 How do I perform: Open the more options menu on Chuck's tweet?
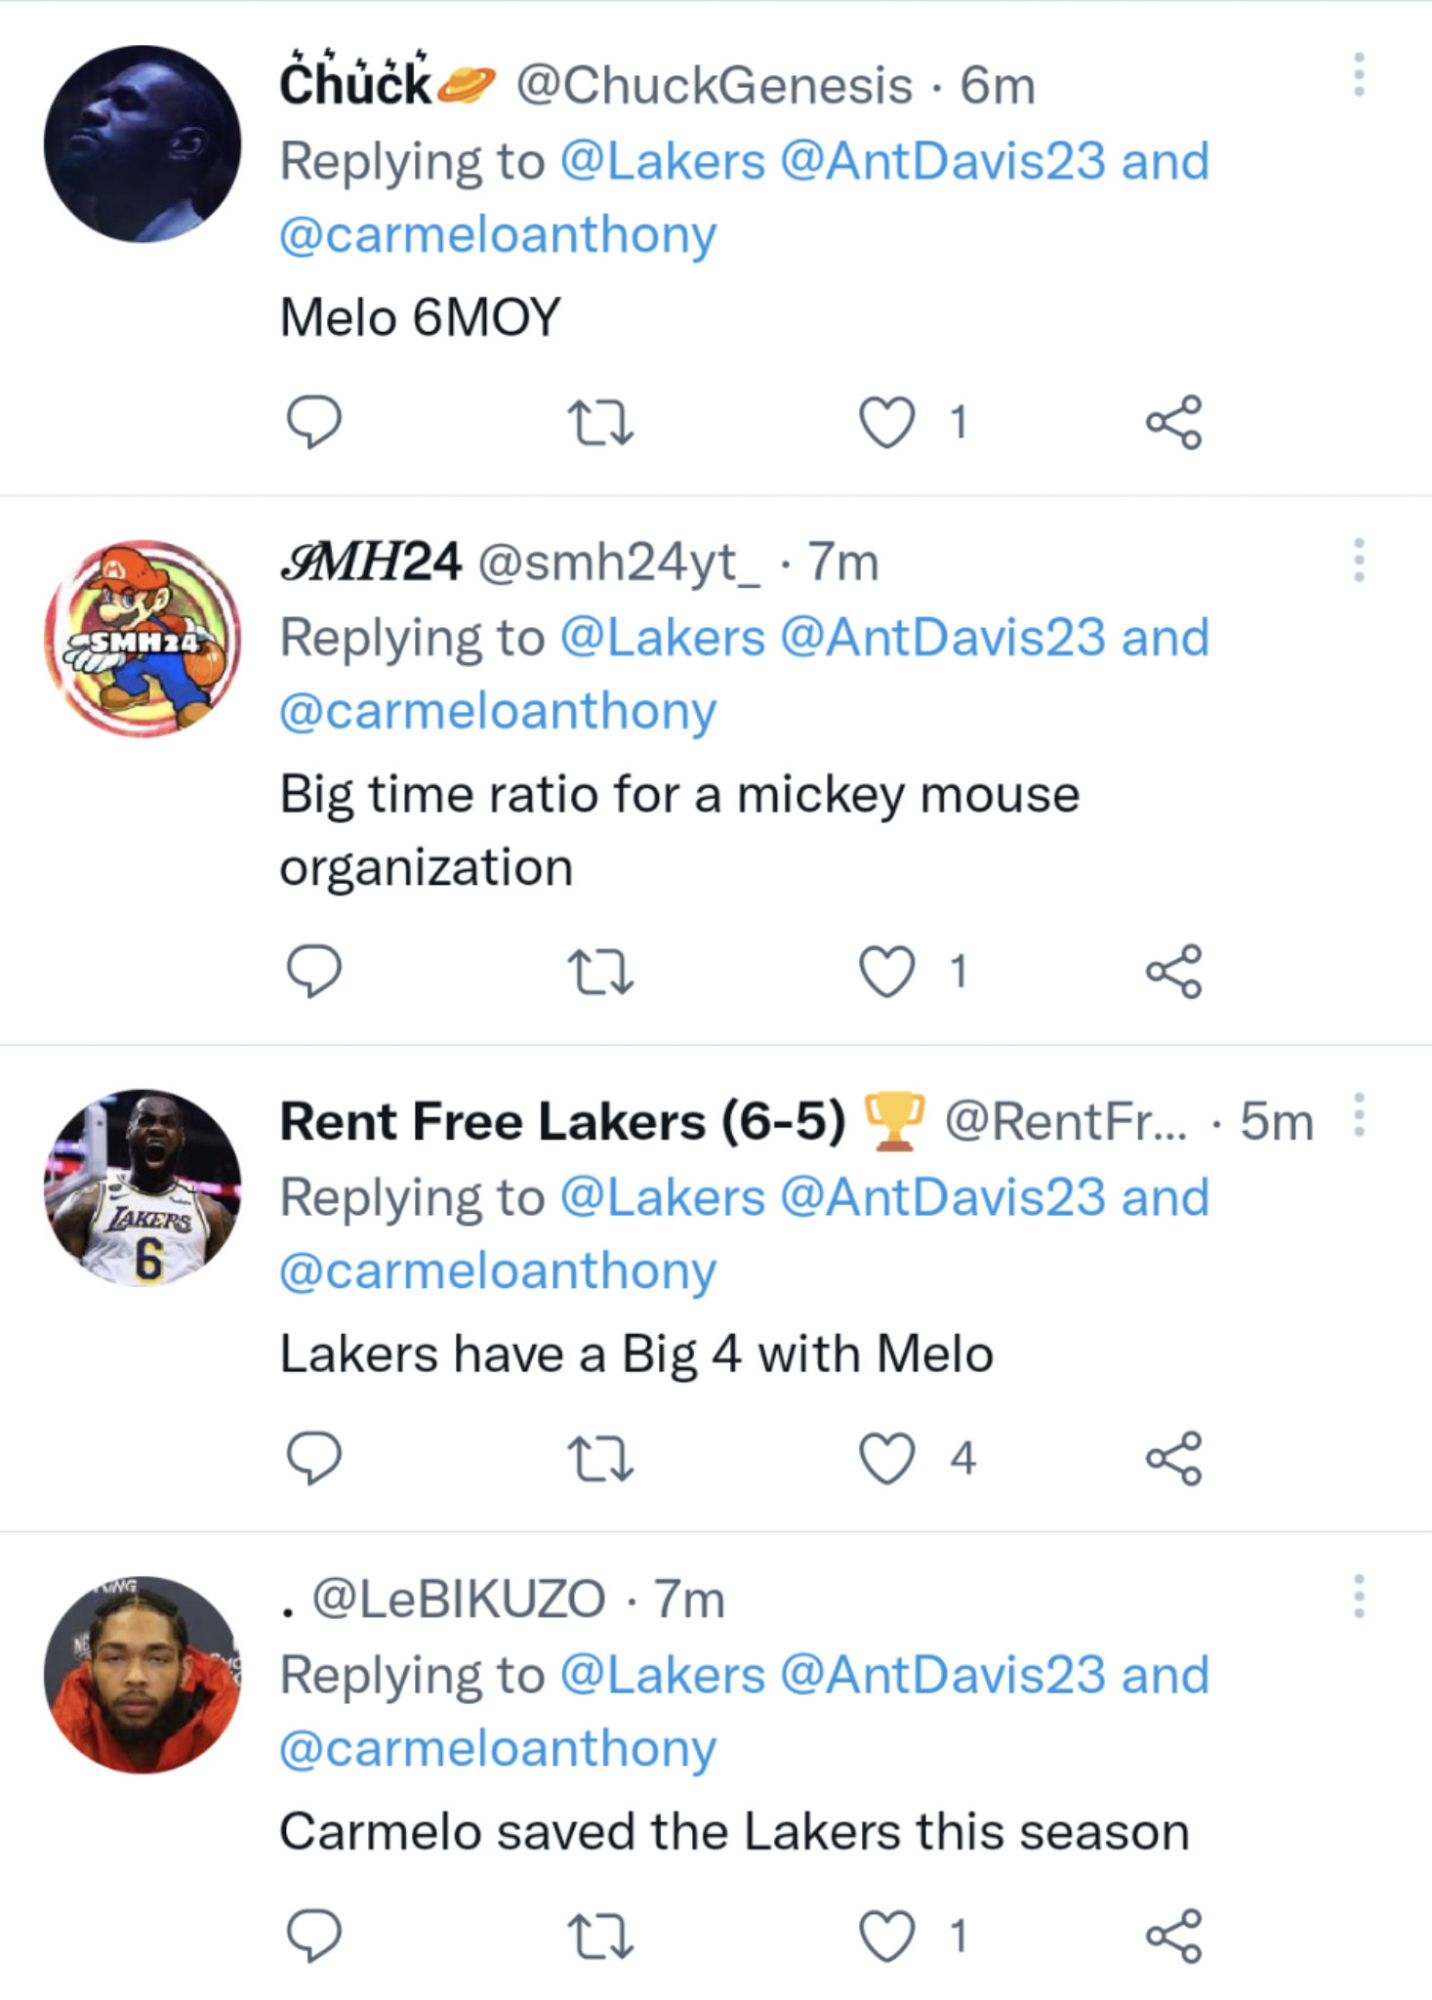click(1360, 73)
